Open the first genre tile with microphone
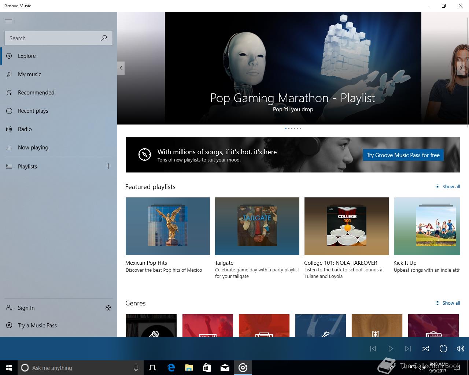 pos(151,326)
